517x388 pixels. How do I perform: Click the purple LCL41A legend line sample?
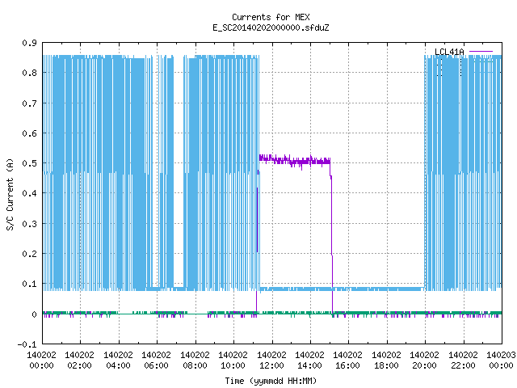481,52
